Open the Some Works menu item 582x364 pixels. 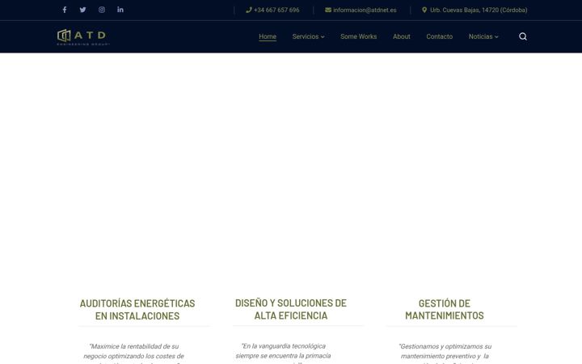(x=359, y=36)
